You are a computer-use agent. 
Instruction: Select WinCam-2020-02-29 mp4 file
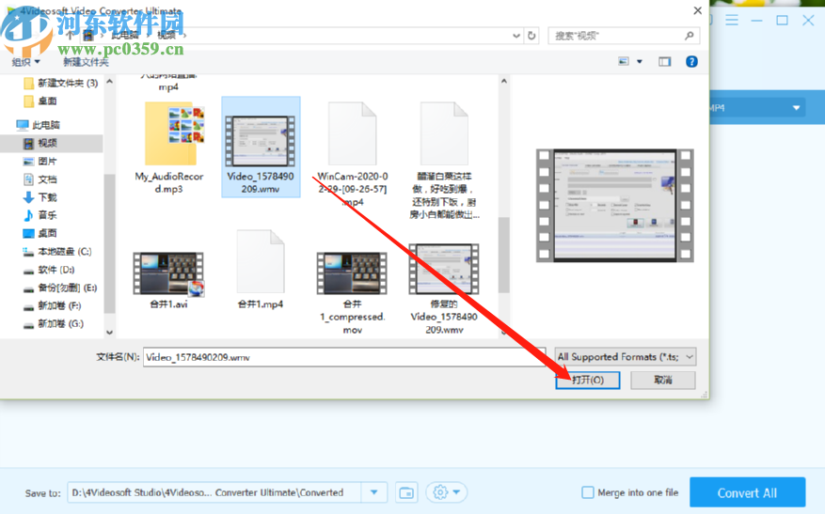pos(353,153)
